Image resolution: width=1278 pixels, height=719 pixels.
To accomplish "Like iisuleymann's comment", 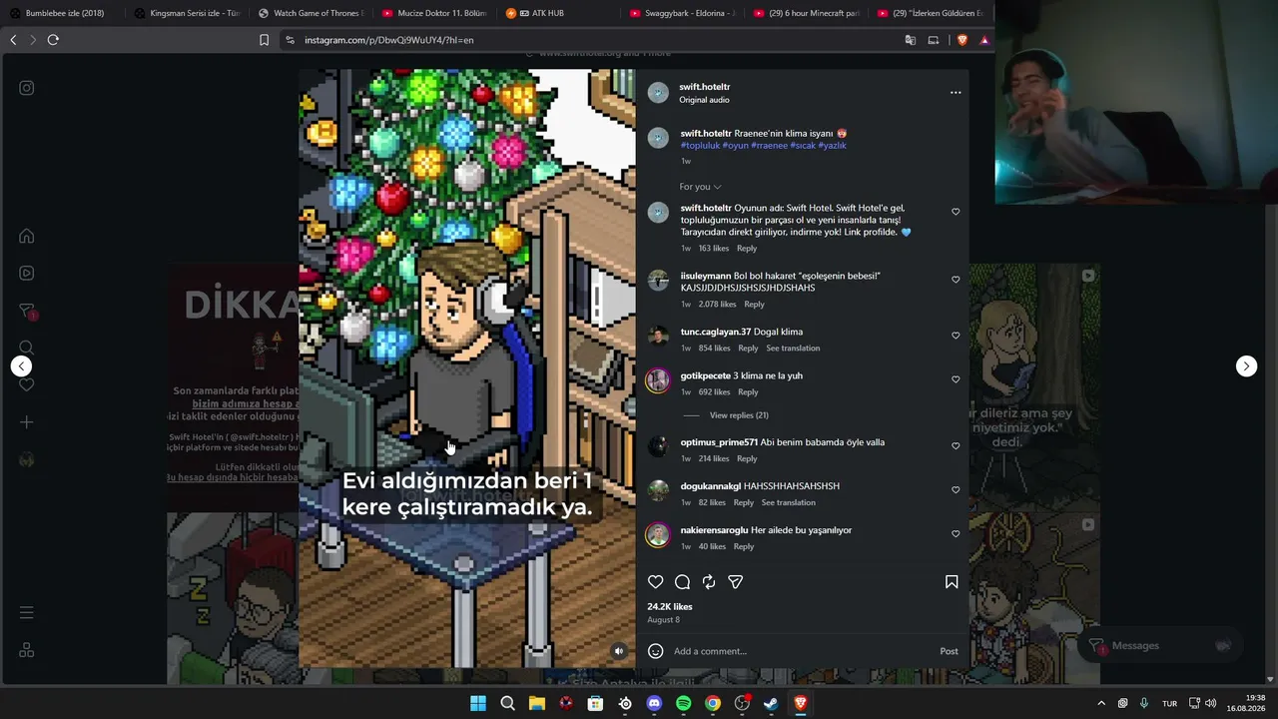I will click(956, 280).
